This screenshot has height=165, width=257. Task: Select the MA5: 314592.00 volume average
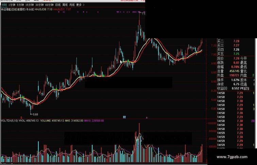(x=74, y=121)
